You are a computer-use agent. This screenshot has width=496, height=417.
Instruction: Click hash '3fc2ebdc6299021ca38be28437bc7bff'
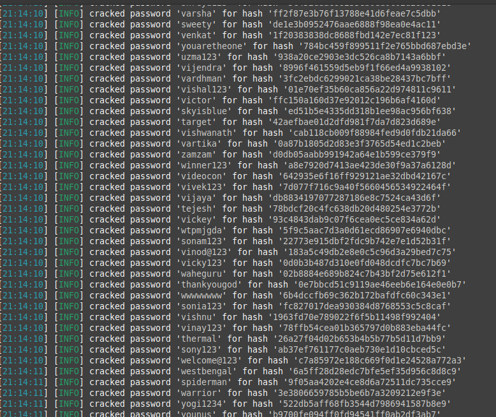(365, 78)
